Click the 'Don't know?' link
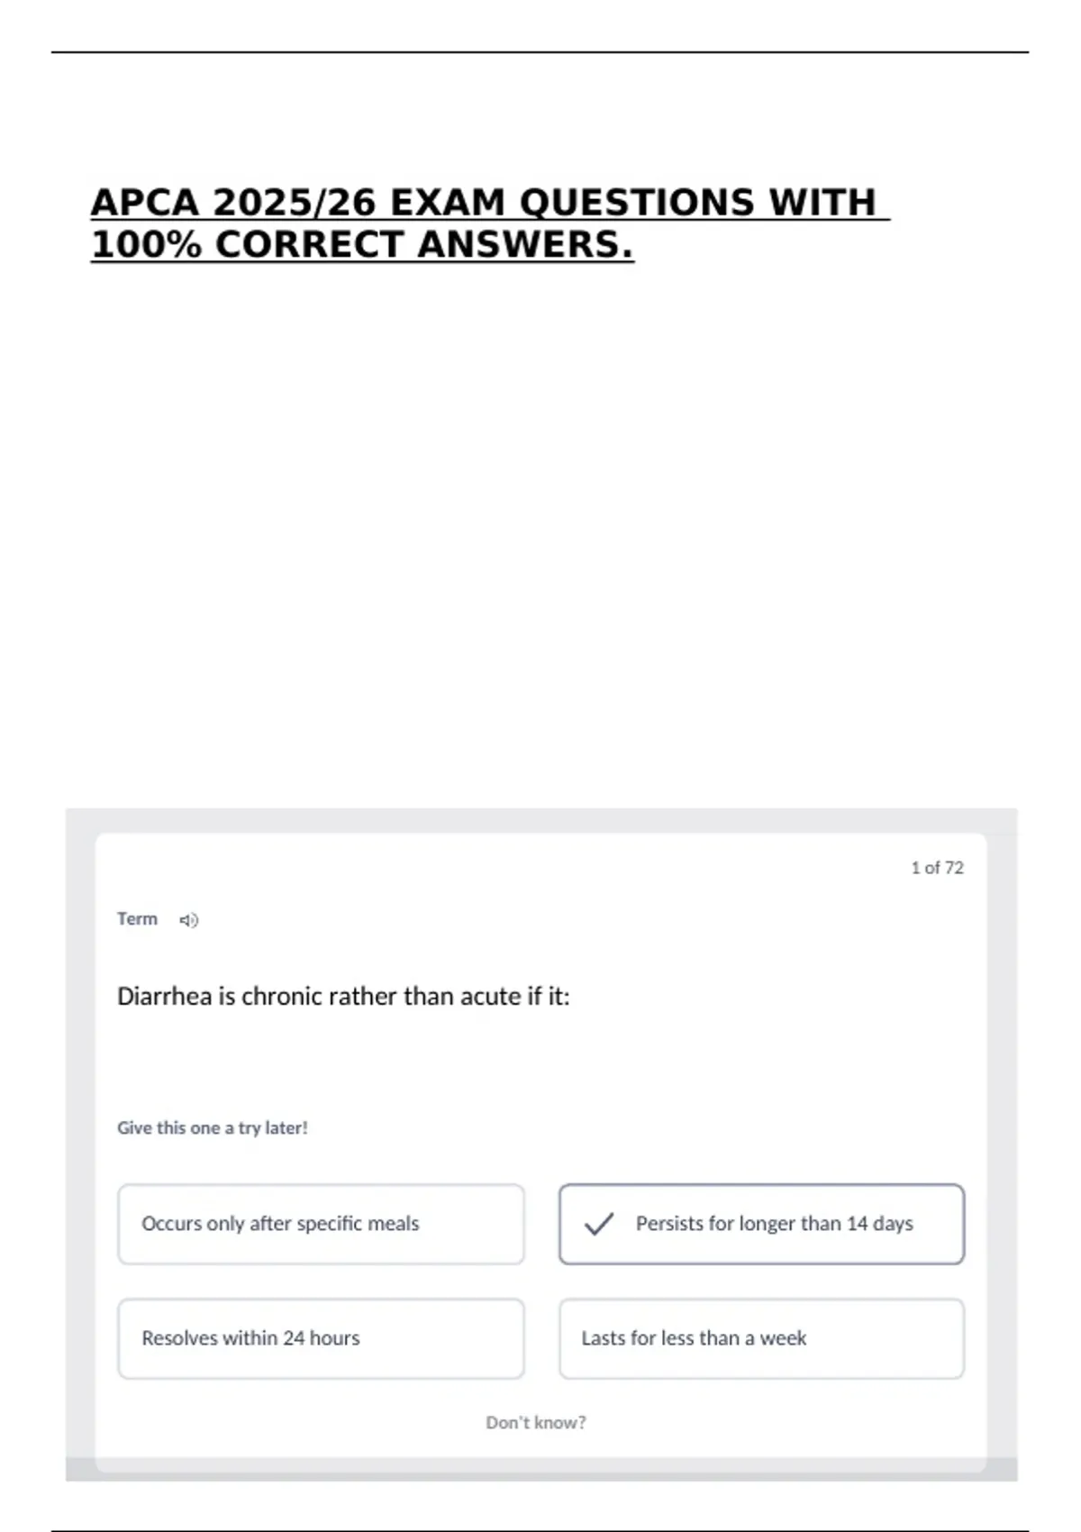 (535, 1422)
